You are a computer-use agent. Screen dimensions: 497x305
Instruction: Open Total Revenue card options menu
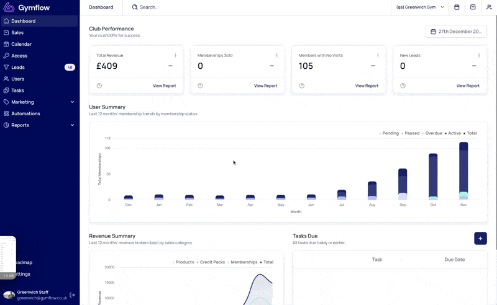tap(175, 55)
